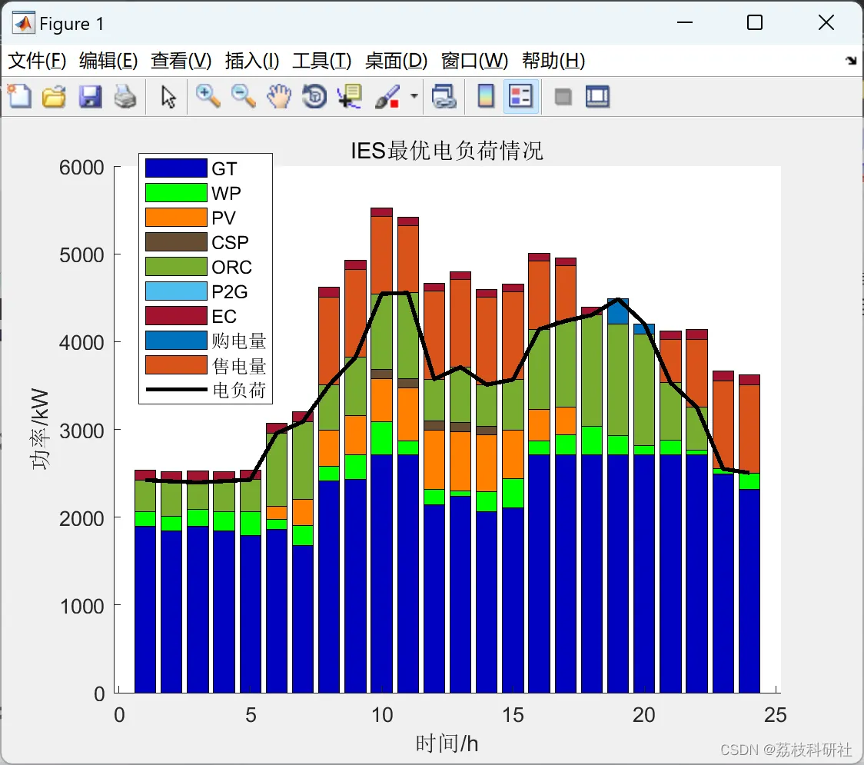Click the Link Plot toolbar button
Image resolution: width=864 pixels, height=765 pixels.
444,96
